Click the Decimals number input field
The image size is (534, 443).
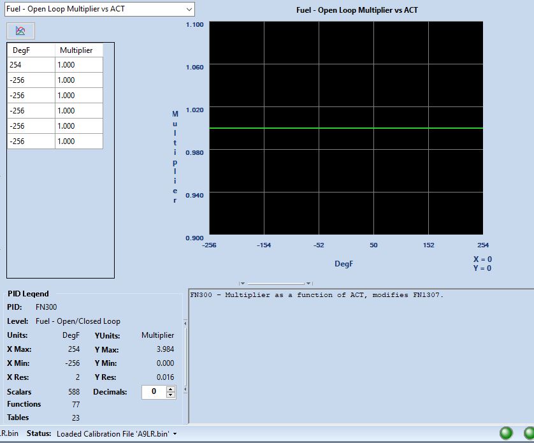[x=154, y=392]
